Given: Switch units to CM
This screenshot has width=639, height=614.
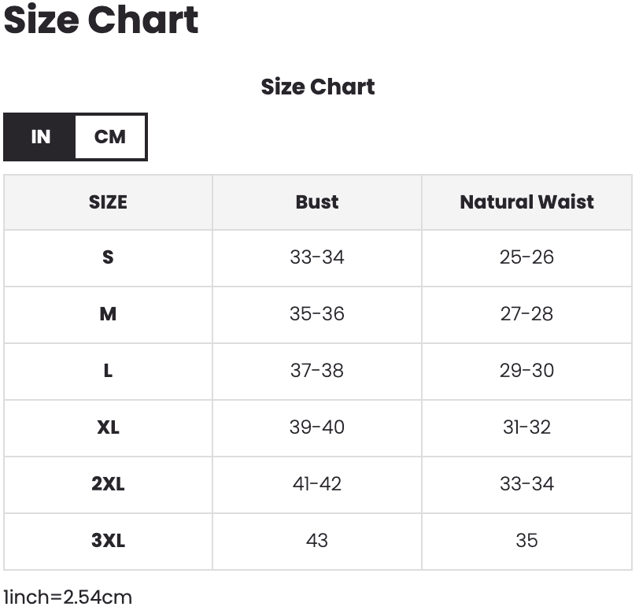Looking at the screenshot, I should [110, 137].
